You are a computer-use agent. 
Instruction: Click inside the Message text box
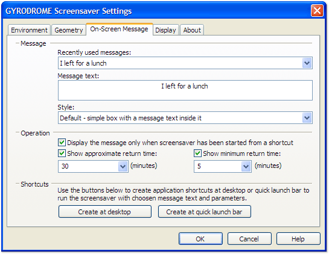point(185,90)
